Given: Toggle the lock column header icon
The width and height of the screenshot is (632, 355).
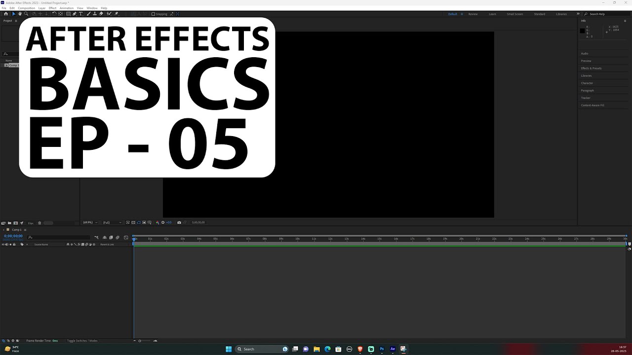Looking at the screenshot, I should point(14,245).
